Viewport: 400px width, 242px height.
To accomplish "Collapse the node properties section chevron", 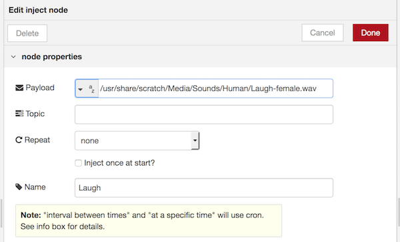I will (x=13, y=57).
